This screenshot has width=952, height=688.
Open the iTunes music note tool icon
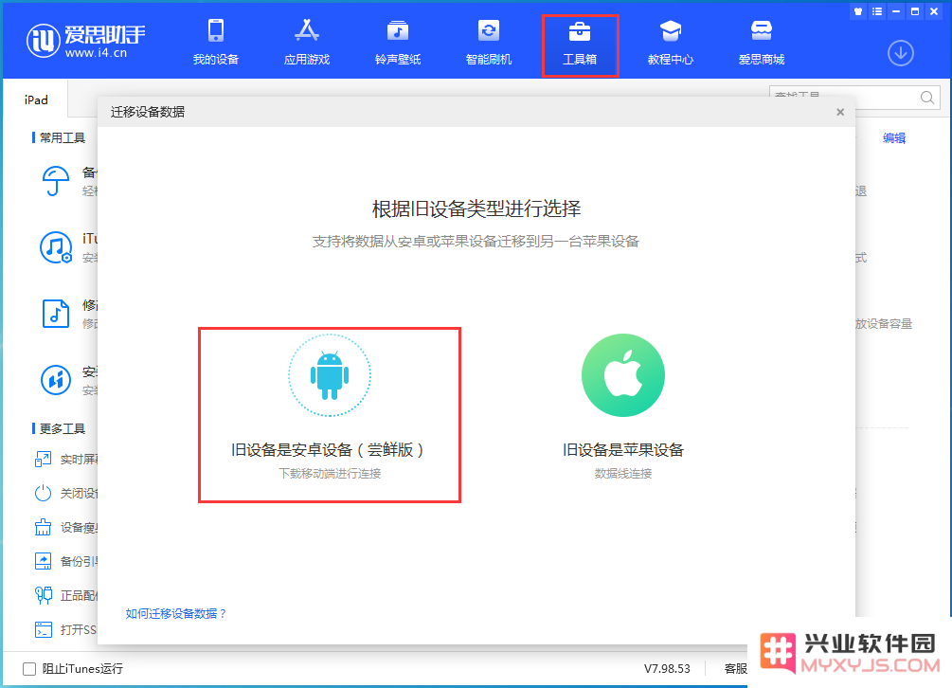(55, 247)
